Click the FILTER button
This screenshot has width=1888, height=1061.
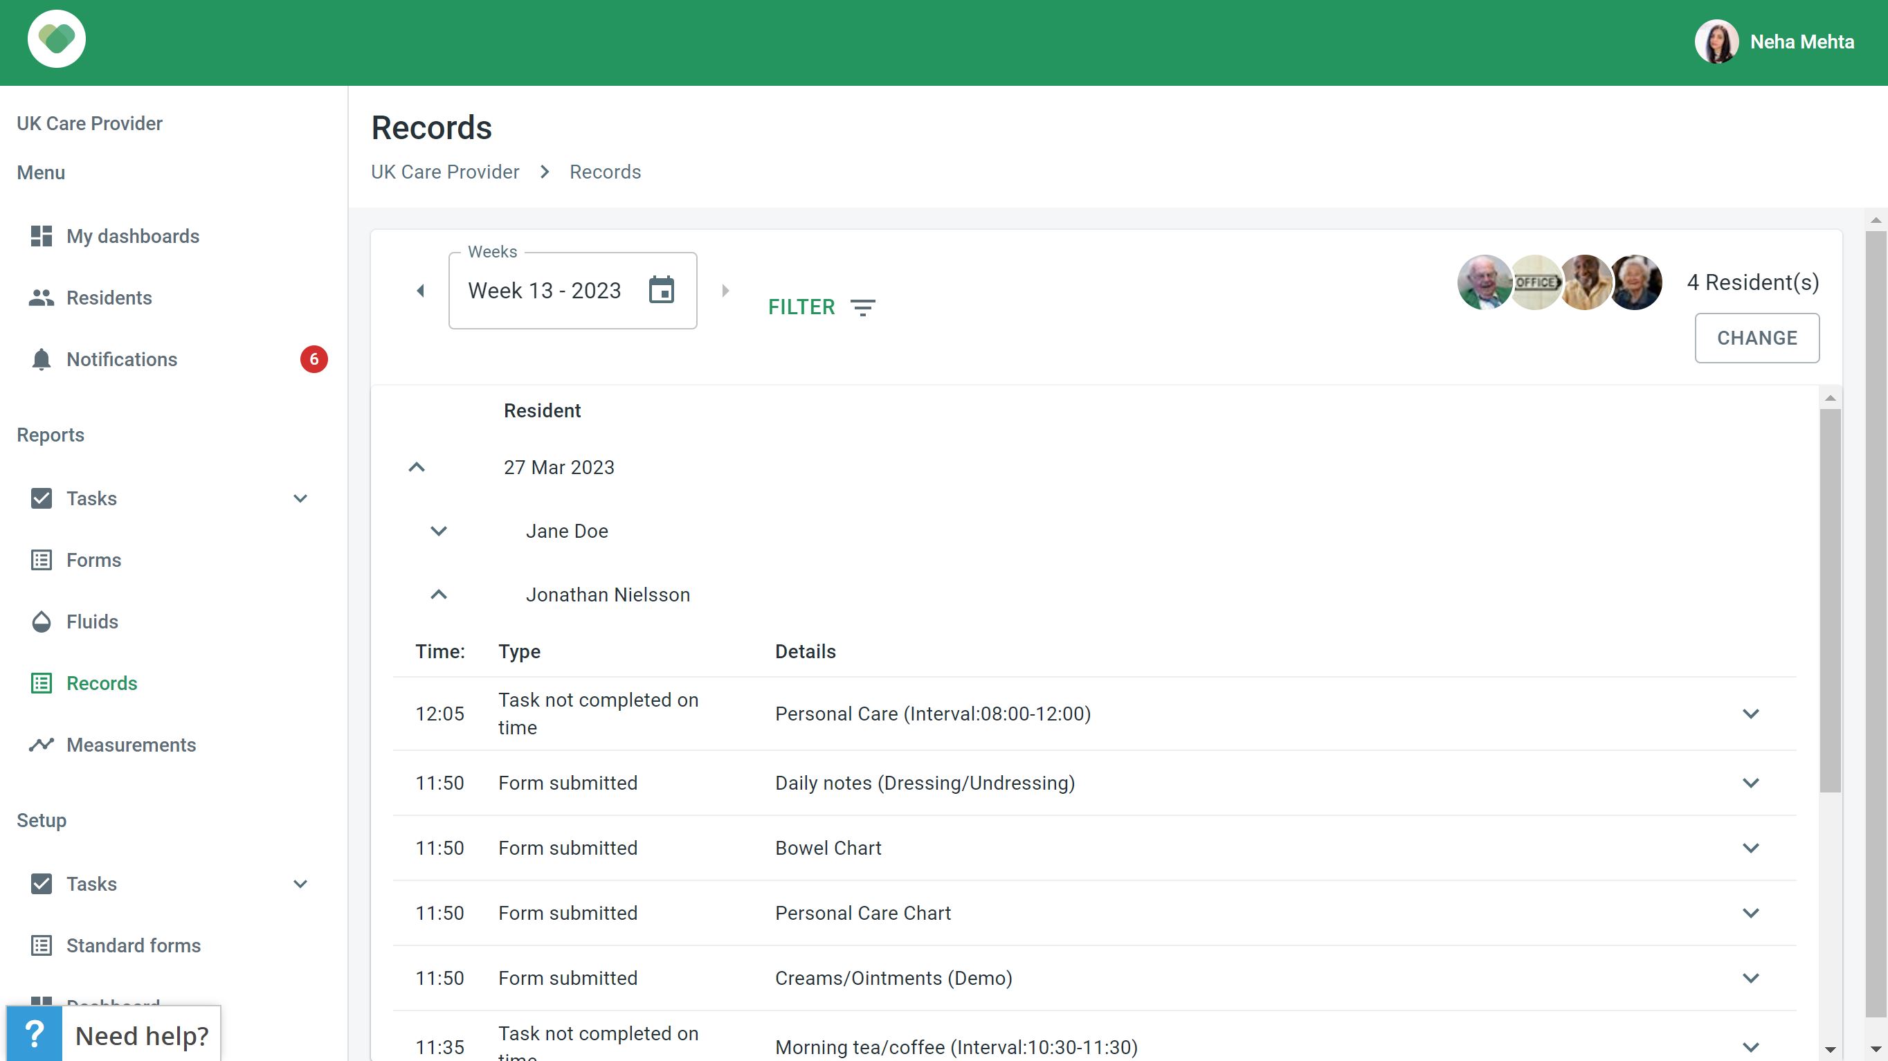821,307
